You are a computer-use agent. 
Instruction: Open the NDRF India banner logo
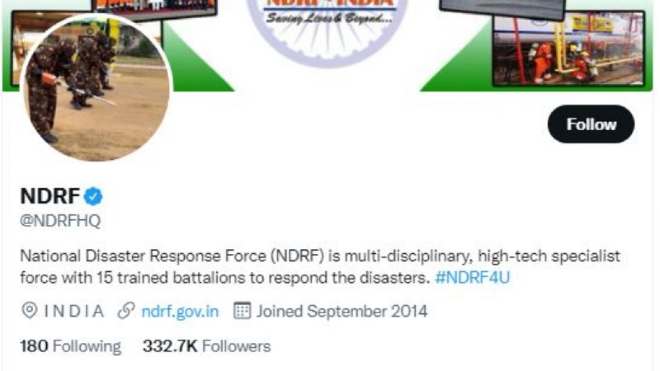coord(328,25)
